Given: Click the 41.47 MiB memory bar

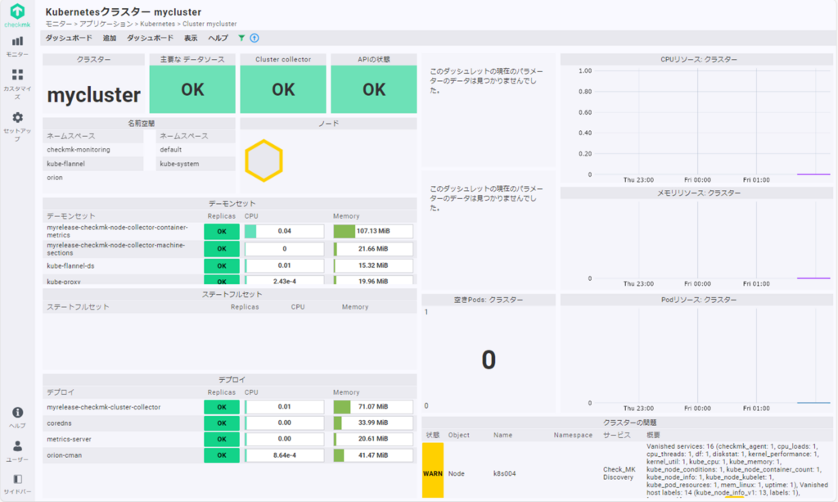Looking at the screenshot, I should pyautogui.click(x=373, y=455).
